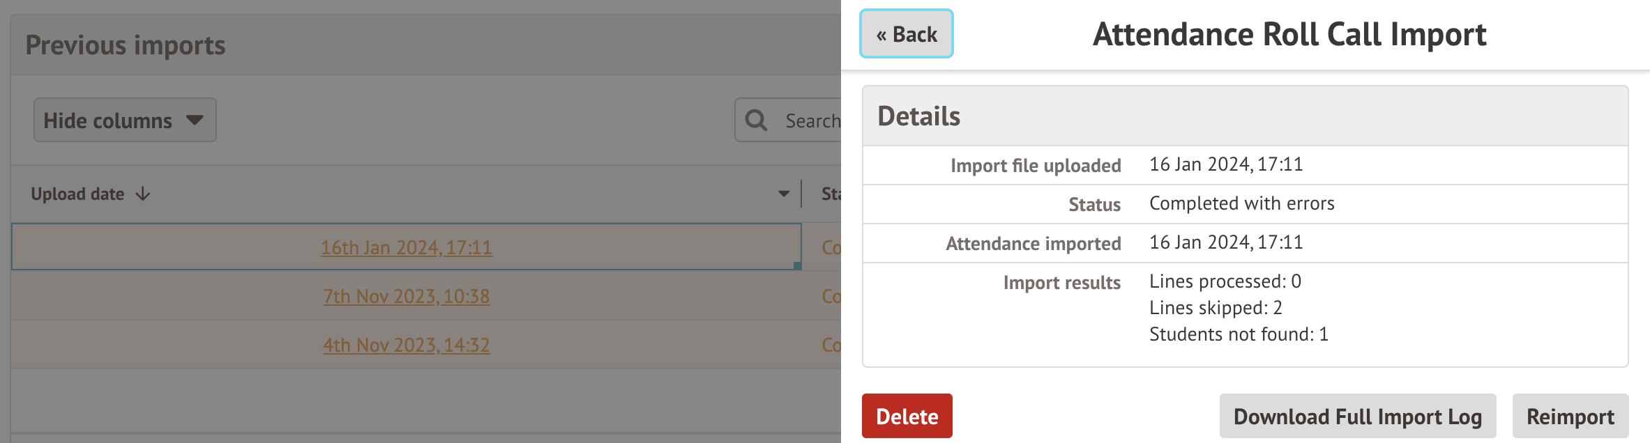
Task: Click the Back button
Action: click(906, 34)
